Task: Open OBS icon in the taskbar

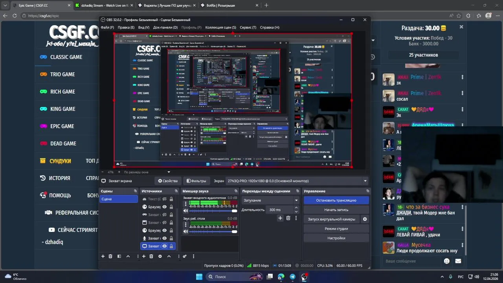Action: [304, 277]
